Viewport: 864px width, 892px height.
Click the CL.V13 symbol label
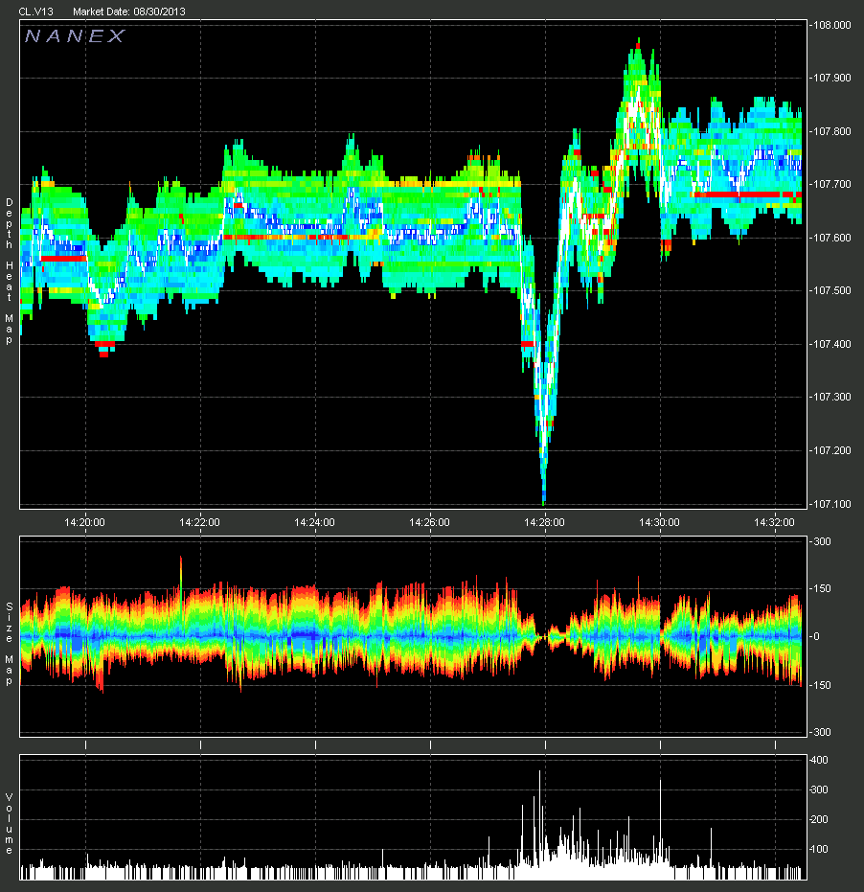(x=35, y=11)
